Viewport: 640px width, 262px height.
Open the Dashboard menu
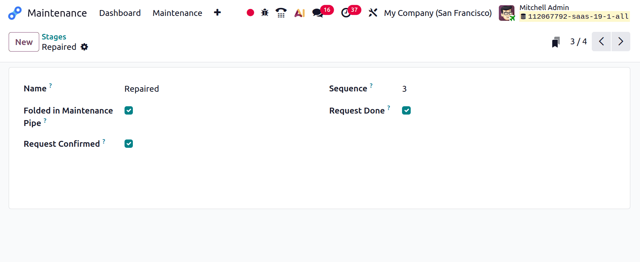(x=120, y=13)
